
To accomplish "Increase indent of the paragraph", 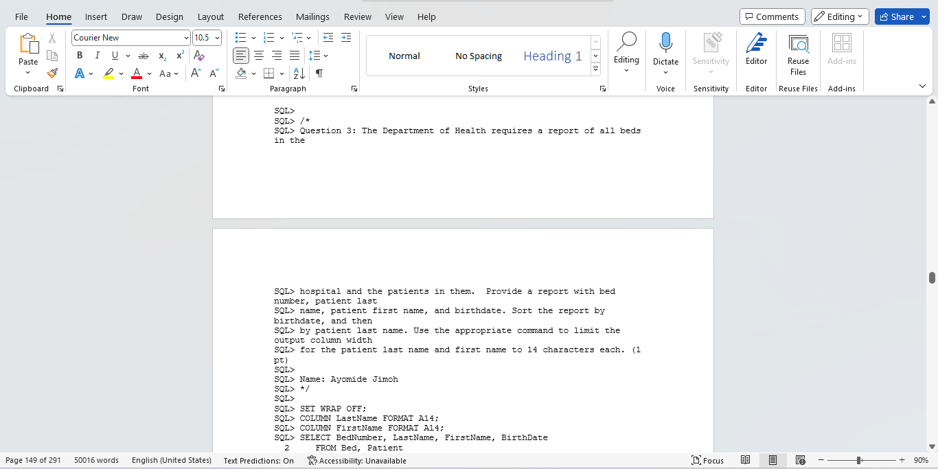I will [x=345, y=38].
